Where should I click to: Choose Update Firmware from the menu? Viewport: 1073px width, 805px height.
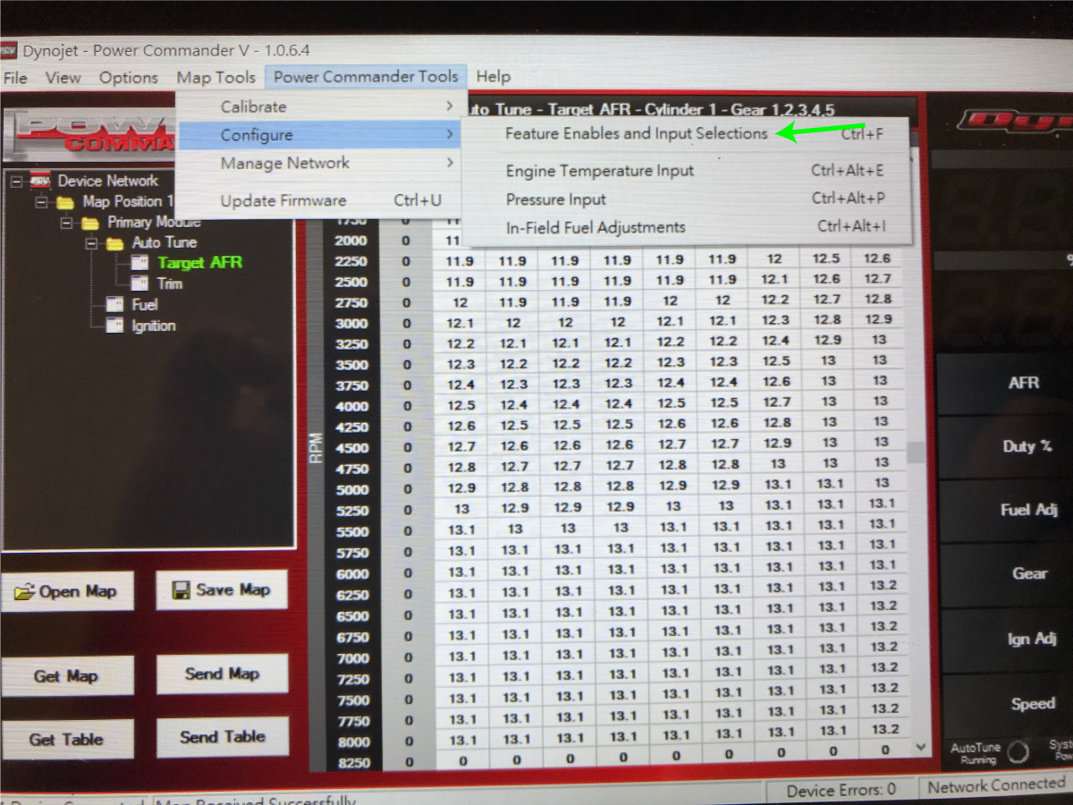[x=321, y=200]
